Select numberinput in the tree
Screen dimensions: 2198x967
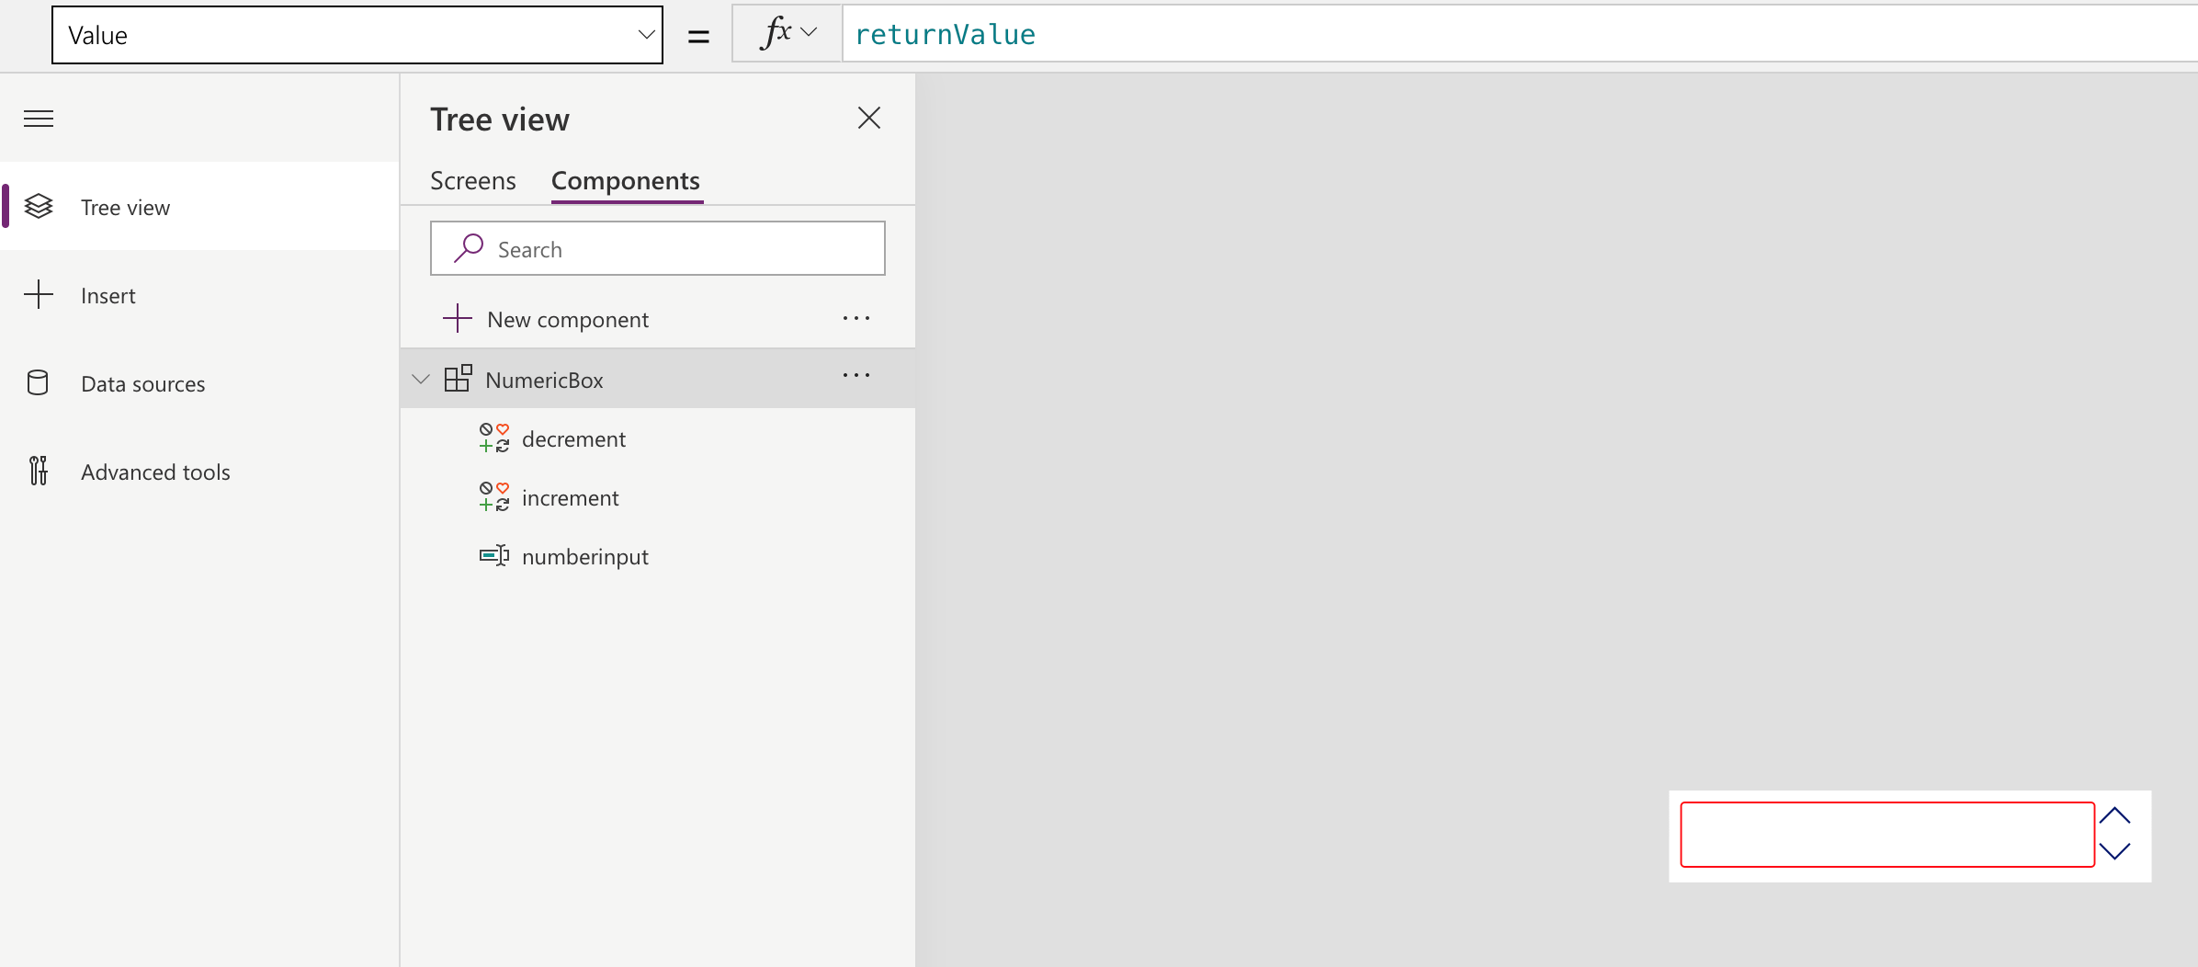(658, 556)
